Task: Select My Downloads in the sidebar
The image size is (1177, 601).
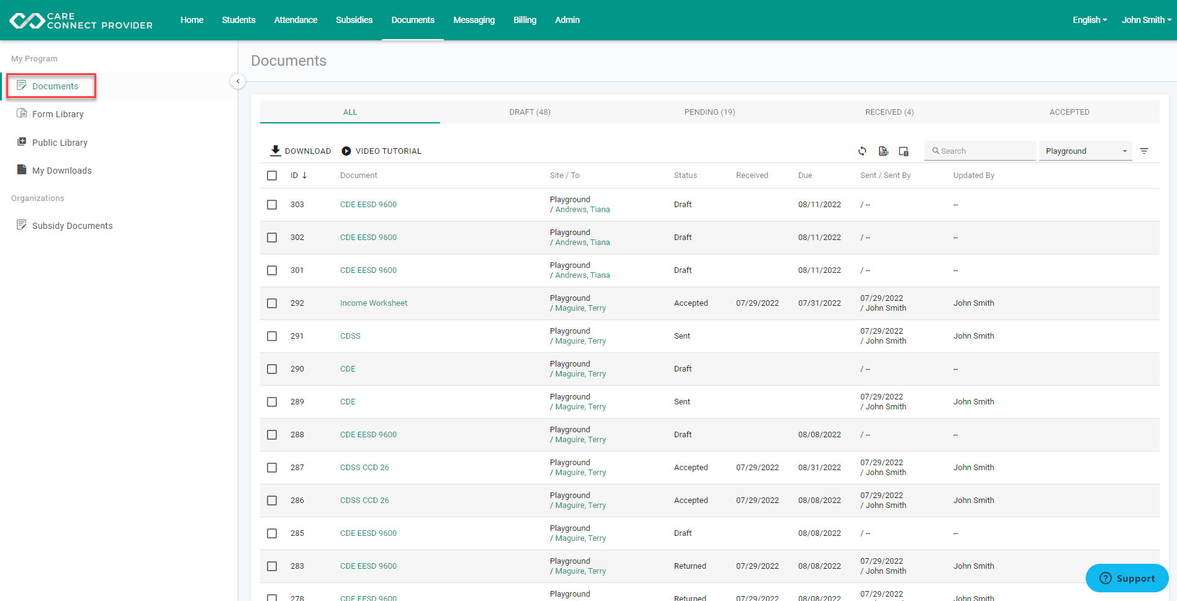Action: 62,171
